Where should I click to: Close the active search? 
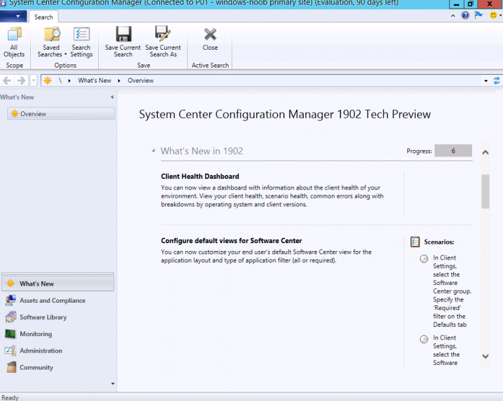(x=210, y=39)
